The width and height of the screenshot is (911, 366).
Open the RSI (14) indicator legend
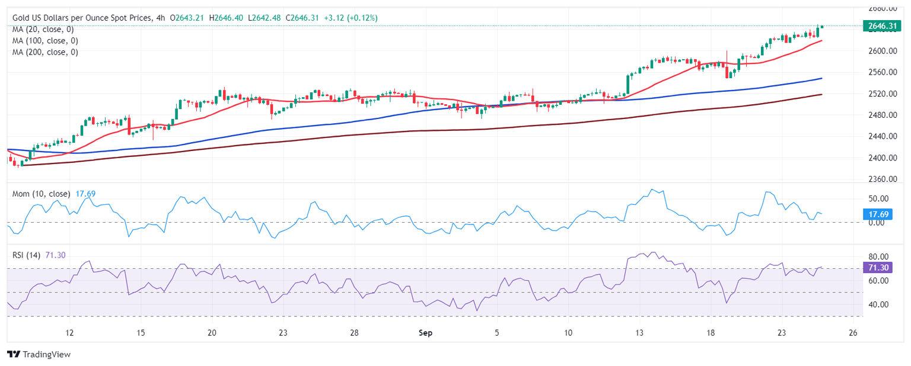point(27,255)
